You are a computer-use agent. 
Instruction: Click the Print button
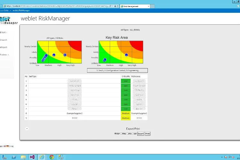[148, 134]
